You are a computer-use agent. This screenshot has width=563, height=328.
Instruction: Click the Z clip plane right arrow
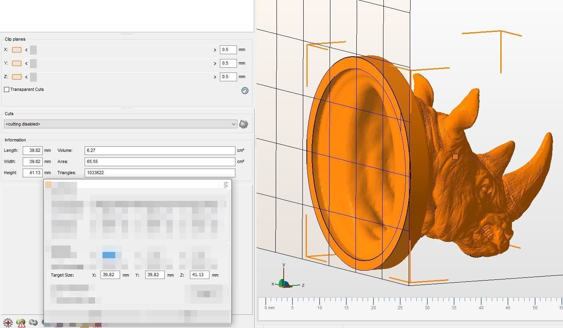coord(215,77)
